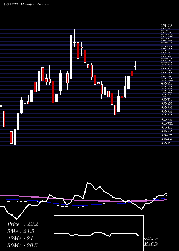Image resolution: width=179 pixels, height=251 pixels.
Task: Click the tallest white candle near peak
Action: coord(71,57)
